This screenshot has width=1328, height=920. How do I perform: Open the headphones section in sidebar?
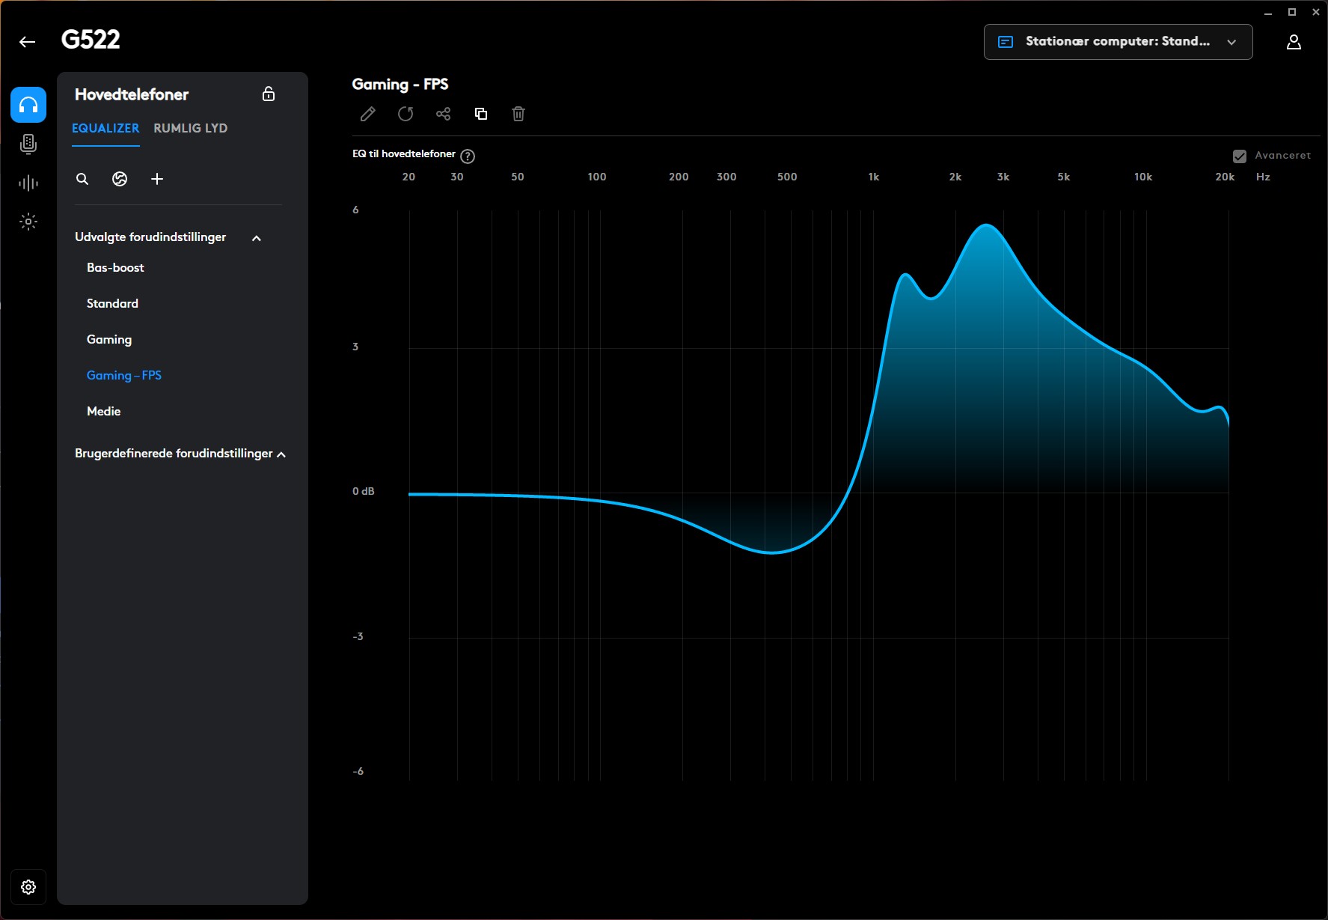point(28,105)
